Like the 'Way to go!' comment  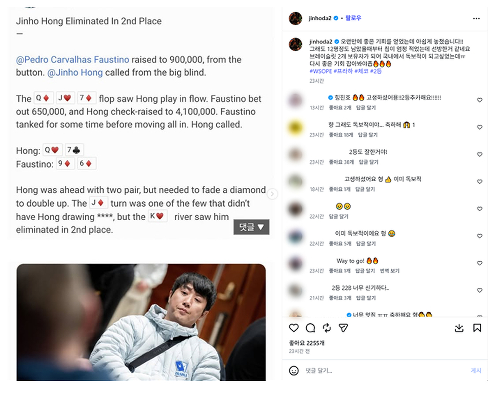pyautogui.click(x=479, y=263)
